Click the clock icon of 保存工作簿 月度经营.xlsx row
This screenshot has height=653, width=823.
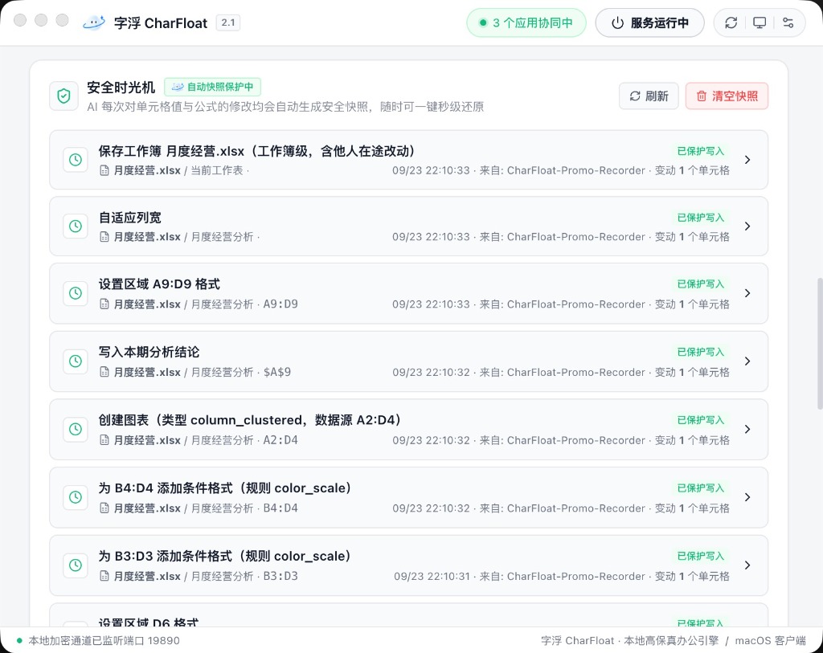pos(76,160)
